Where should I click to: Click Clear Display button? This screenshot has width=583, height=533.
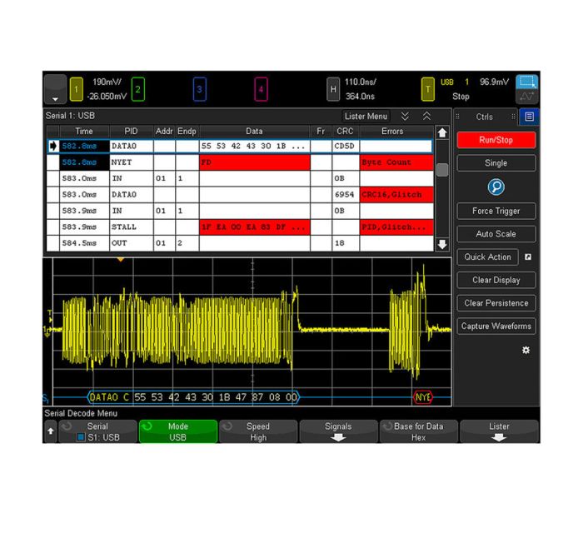[496, 280]
